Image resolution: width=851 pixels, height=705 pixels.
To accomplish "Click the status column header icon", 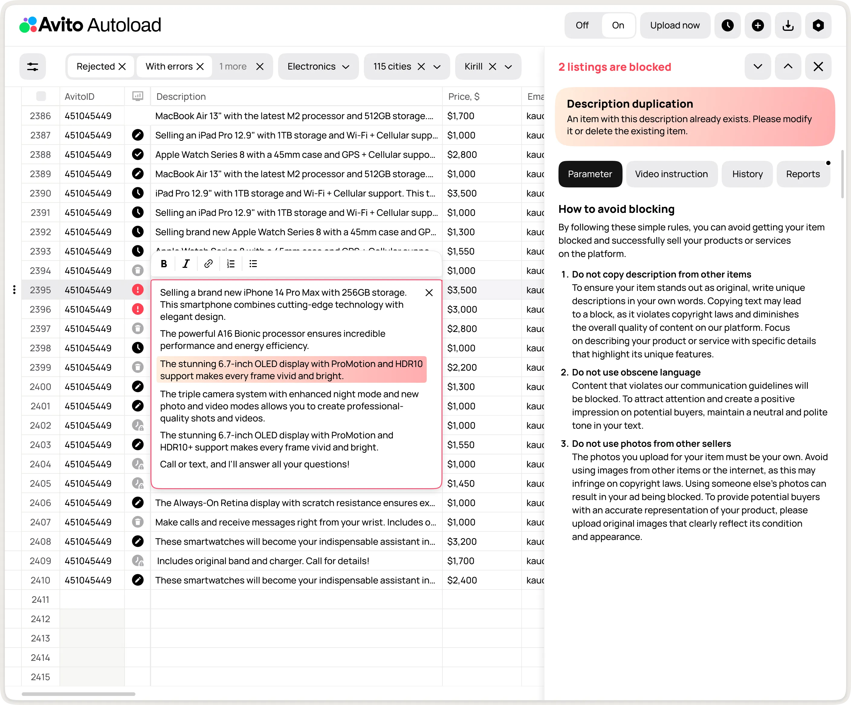I will tap(138, 96).
